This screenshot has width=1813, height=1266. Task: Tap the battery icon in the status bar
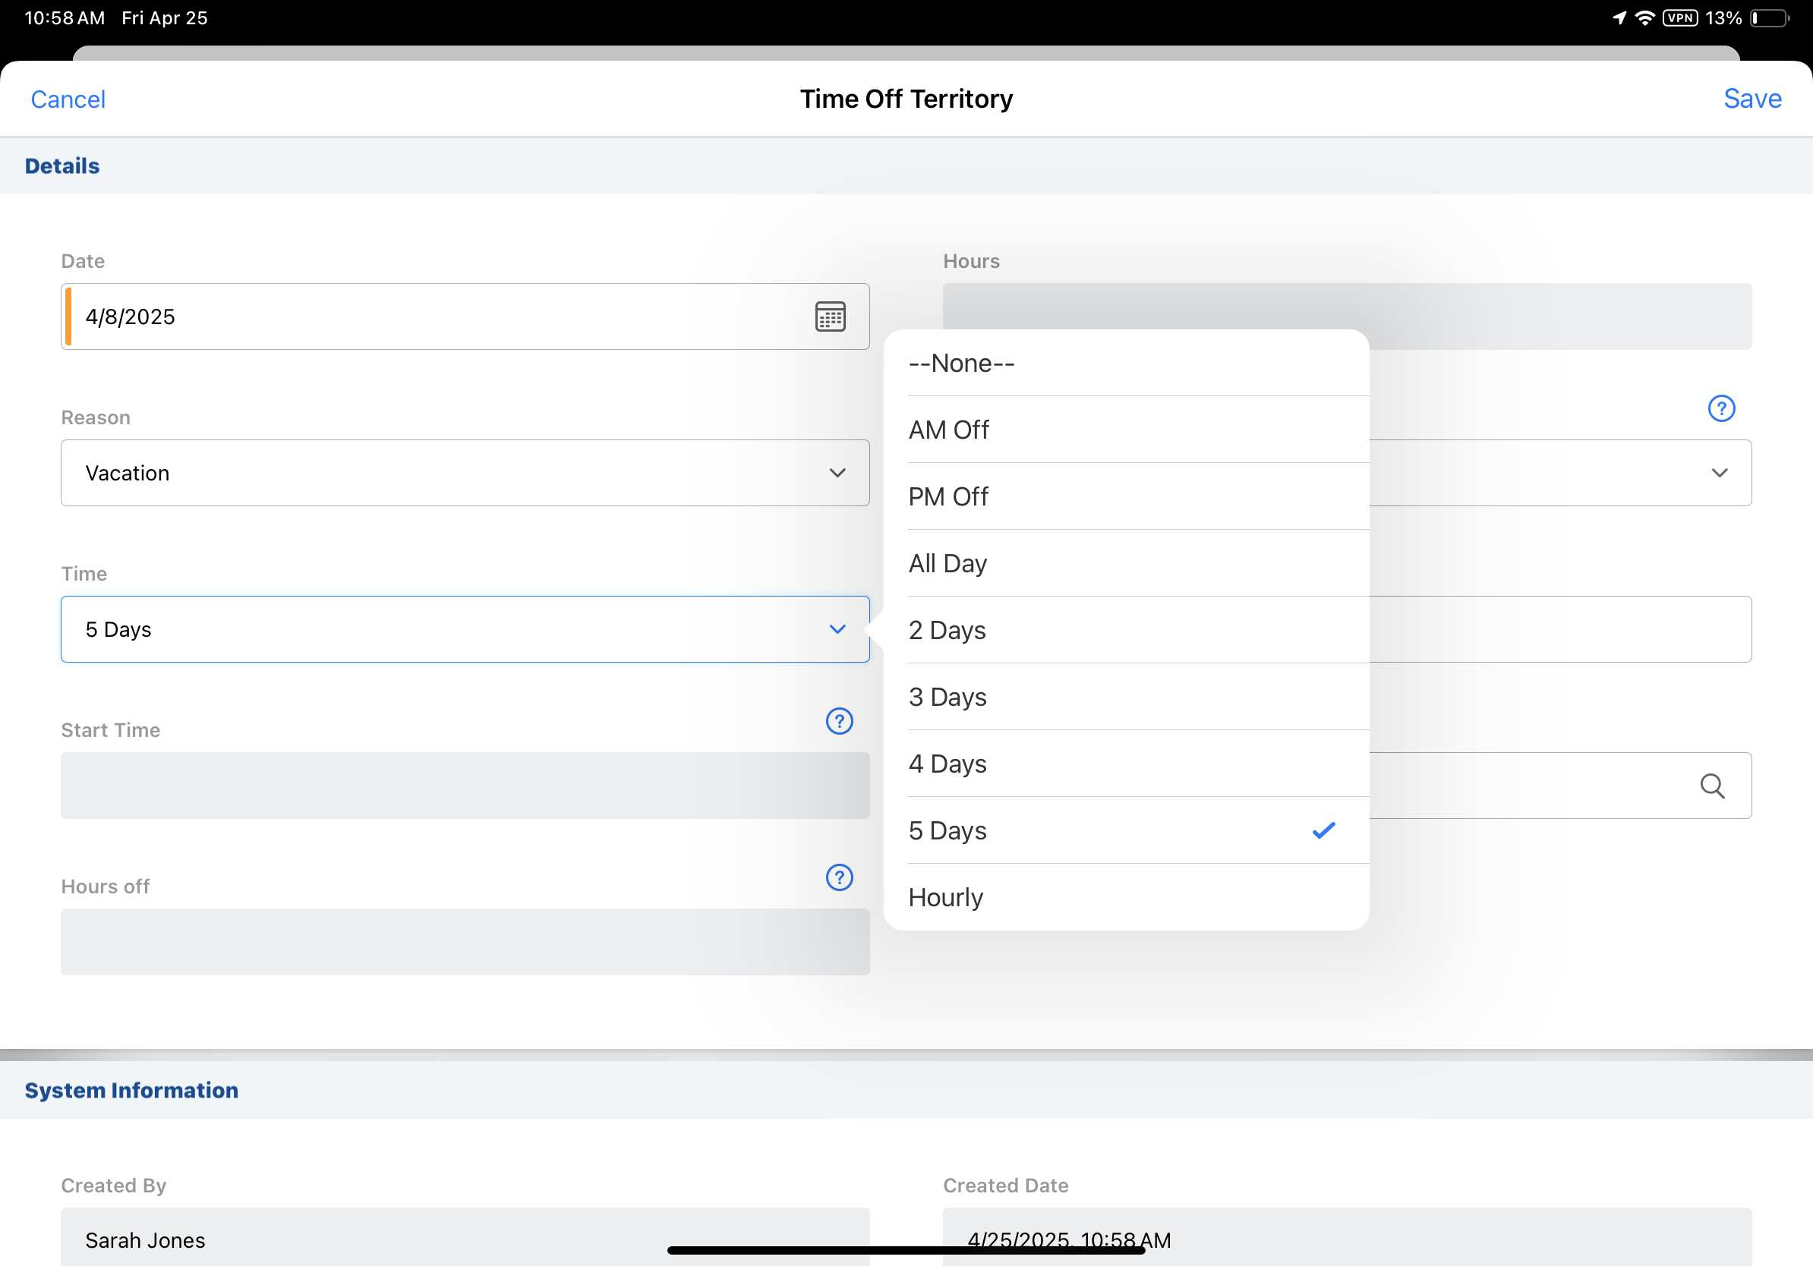point(1769,18)
